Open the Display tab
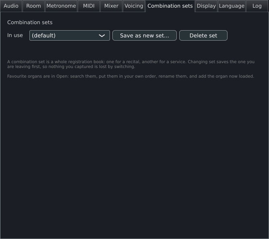Viewport: 269px width, 239px height. [x=206, y=6]
